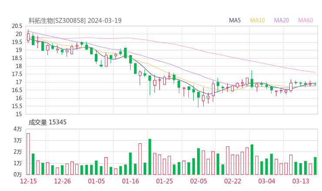Image resolution: width=322 pixels, height=191 pixels.
Task: Click the 17.5 price axis label
Action: pos(17,74)
